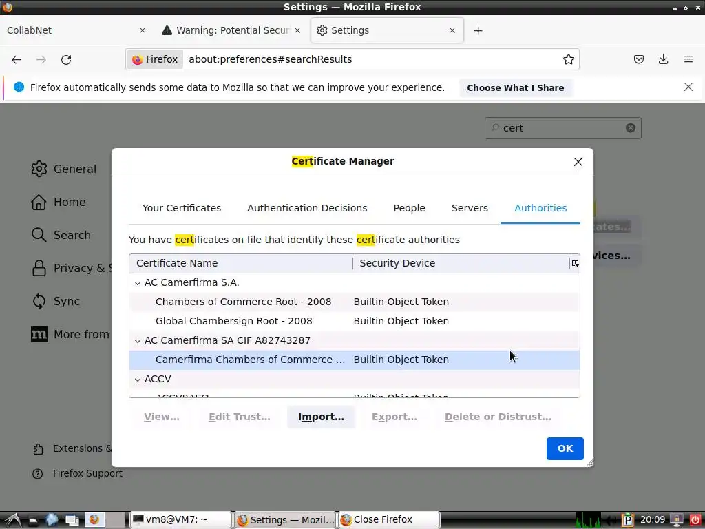This screenshot has height=529, width=705.
Task: Switch to the Servers tab
Action: (470, 208)
